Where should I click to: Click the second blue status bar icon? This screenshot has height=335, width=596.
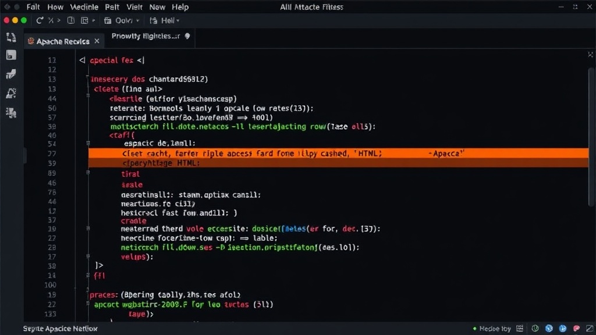click(563, 329)
